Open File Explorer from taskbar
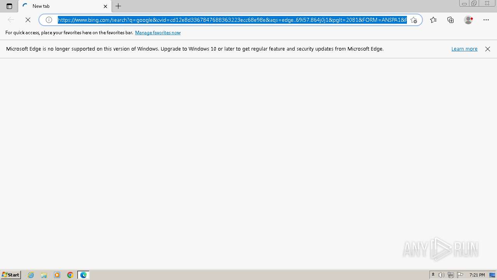The height and width of the screenshot is (280, 497). (x=44, y=275)
